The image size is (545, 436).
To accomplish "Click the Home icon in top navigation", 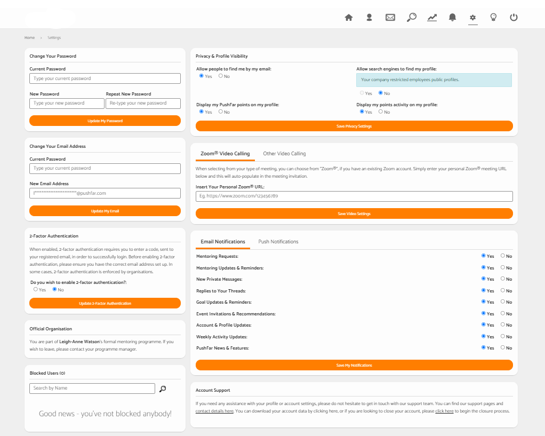I will [349, 18].
